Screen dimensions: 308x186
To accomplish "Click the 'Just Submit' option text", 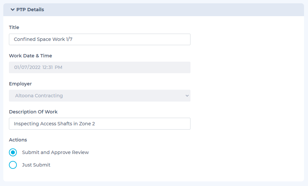I will tap(36, 165).
